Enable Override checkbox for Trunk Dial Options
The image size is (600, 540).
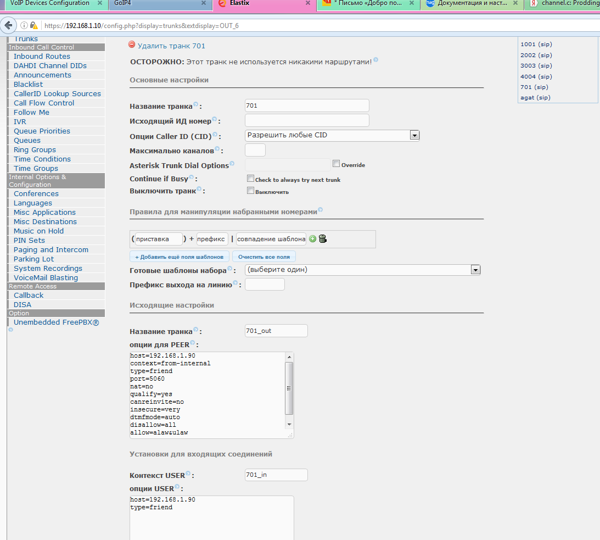[x=336, y=164]
